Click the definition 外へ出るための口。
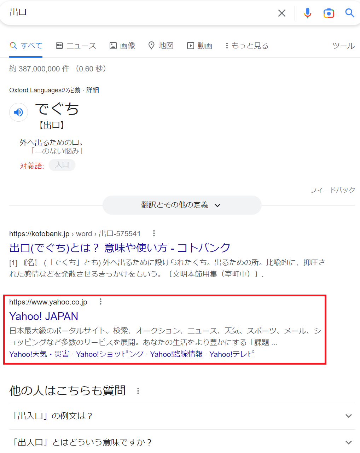 pos(52,143)
